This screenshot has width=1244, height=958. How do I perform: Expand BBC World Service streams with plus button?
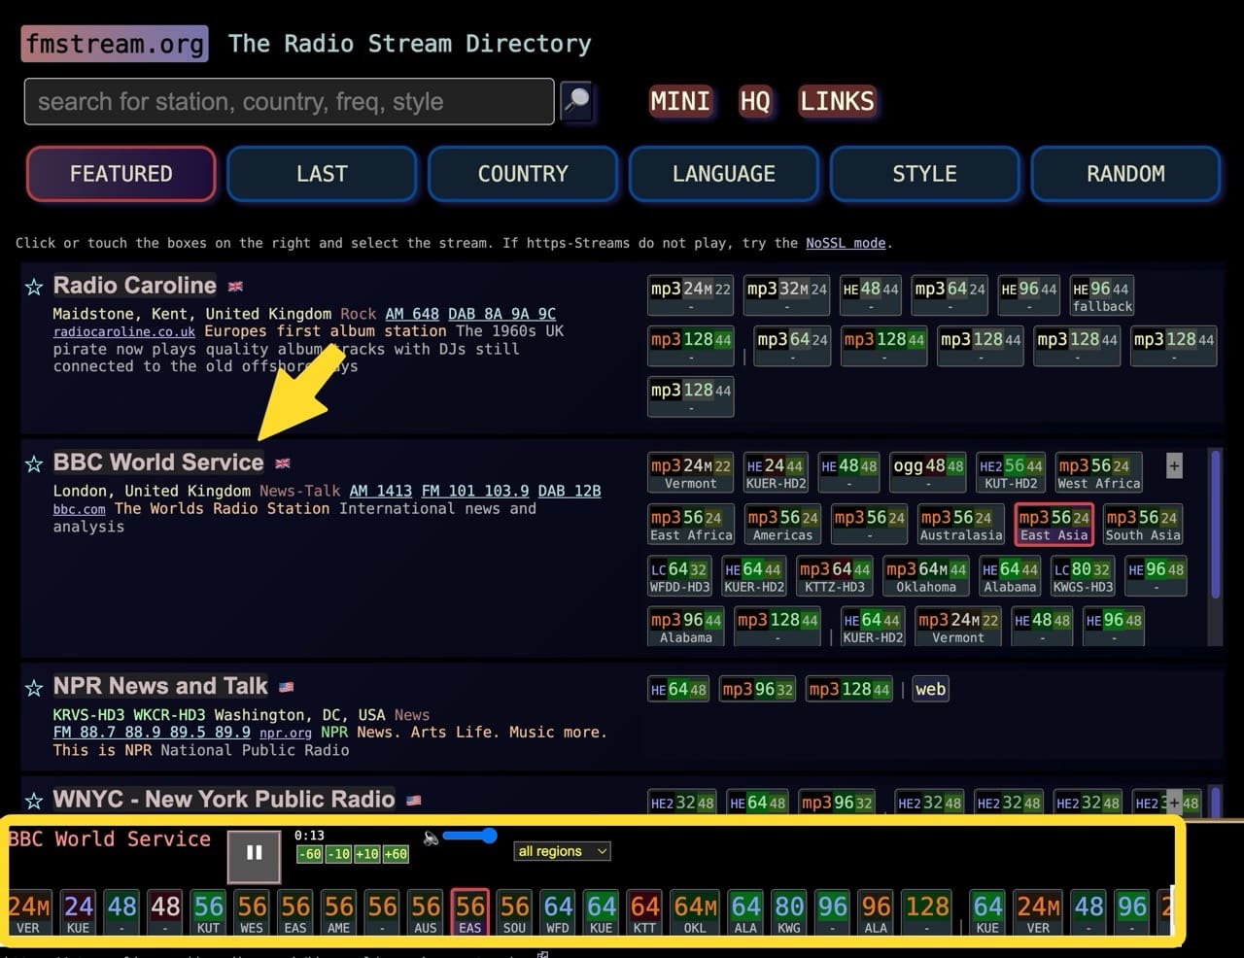click(x=1174, y=465)
